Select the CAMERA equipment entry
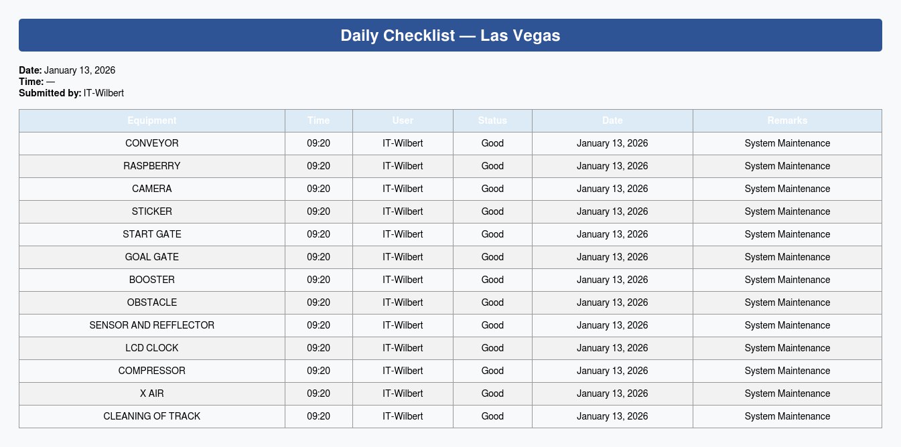This screenshot has width=901, height=447. coord(152,189)
